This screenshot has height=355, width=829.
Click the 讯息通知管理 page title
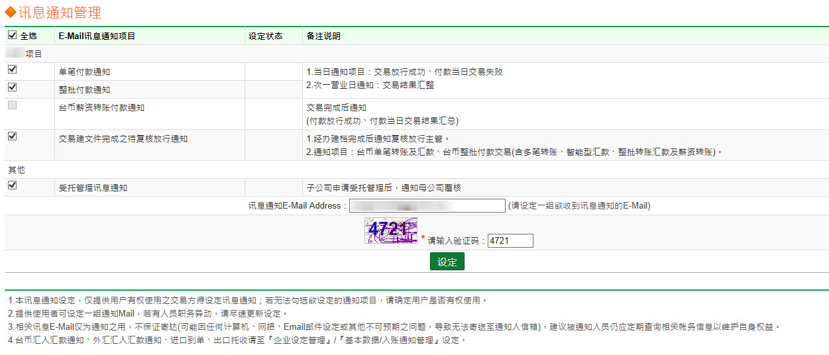60,12
